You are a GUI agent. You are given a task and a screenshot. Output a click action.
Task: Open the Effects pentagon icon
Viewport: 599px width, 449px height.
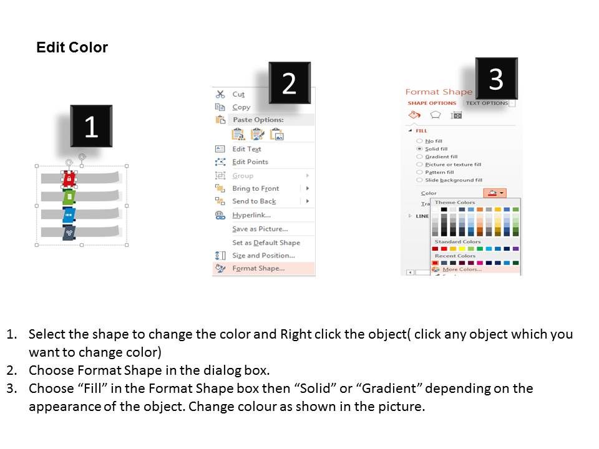[x=434, y=115]
